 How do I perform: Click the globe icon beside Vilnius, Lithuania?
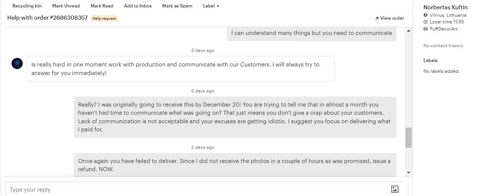point(426,15)
